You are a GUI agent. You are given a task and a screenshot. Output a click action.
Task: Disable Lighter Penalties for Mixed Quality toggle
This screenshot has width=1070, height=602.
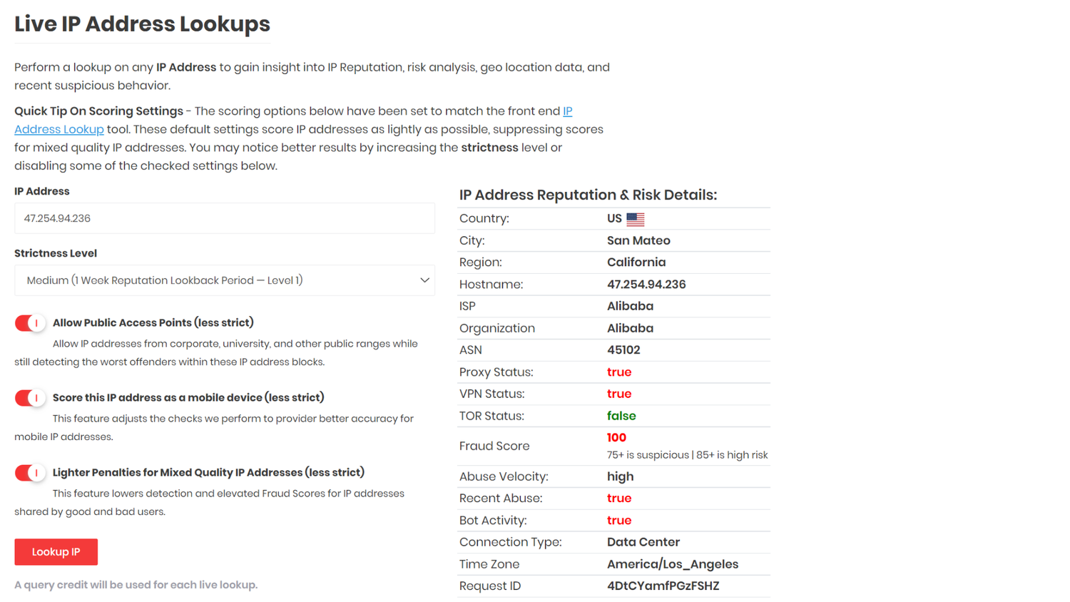29,472
